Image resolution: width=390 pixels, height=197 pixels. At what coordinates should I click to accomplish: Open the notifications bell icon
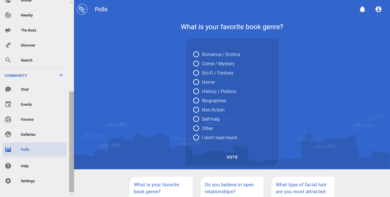[x=362, y=9]
